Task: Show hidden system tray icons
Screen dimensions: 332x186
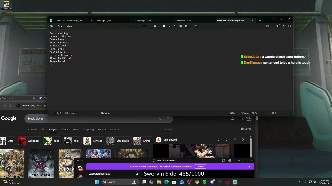Action: point(300,182)
